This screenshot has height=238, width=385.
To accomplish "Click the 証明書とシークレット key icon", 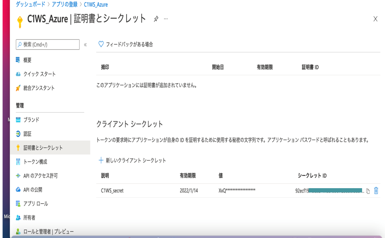I will [18, 148].
